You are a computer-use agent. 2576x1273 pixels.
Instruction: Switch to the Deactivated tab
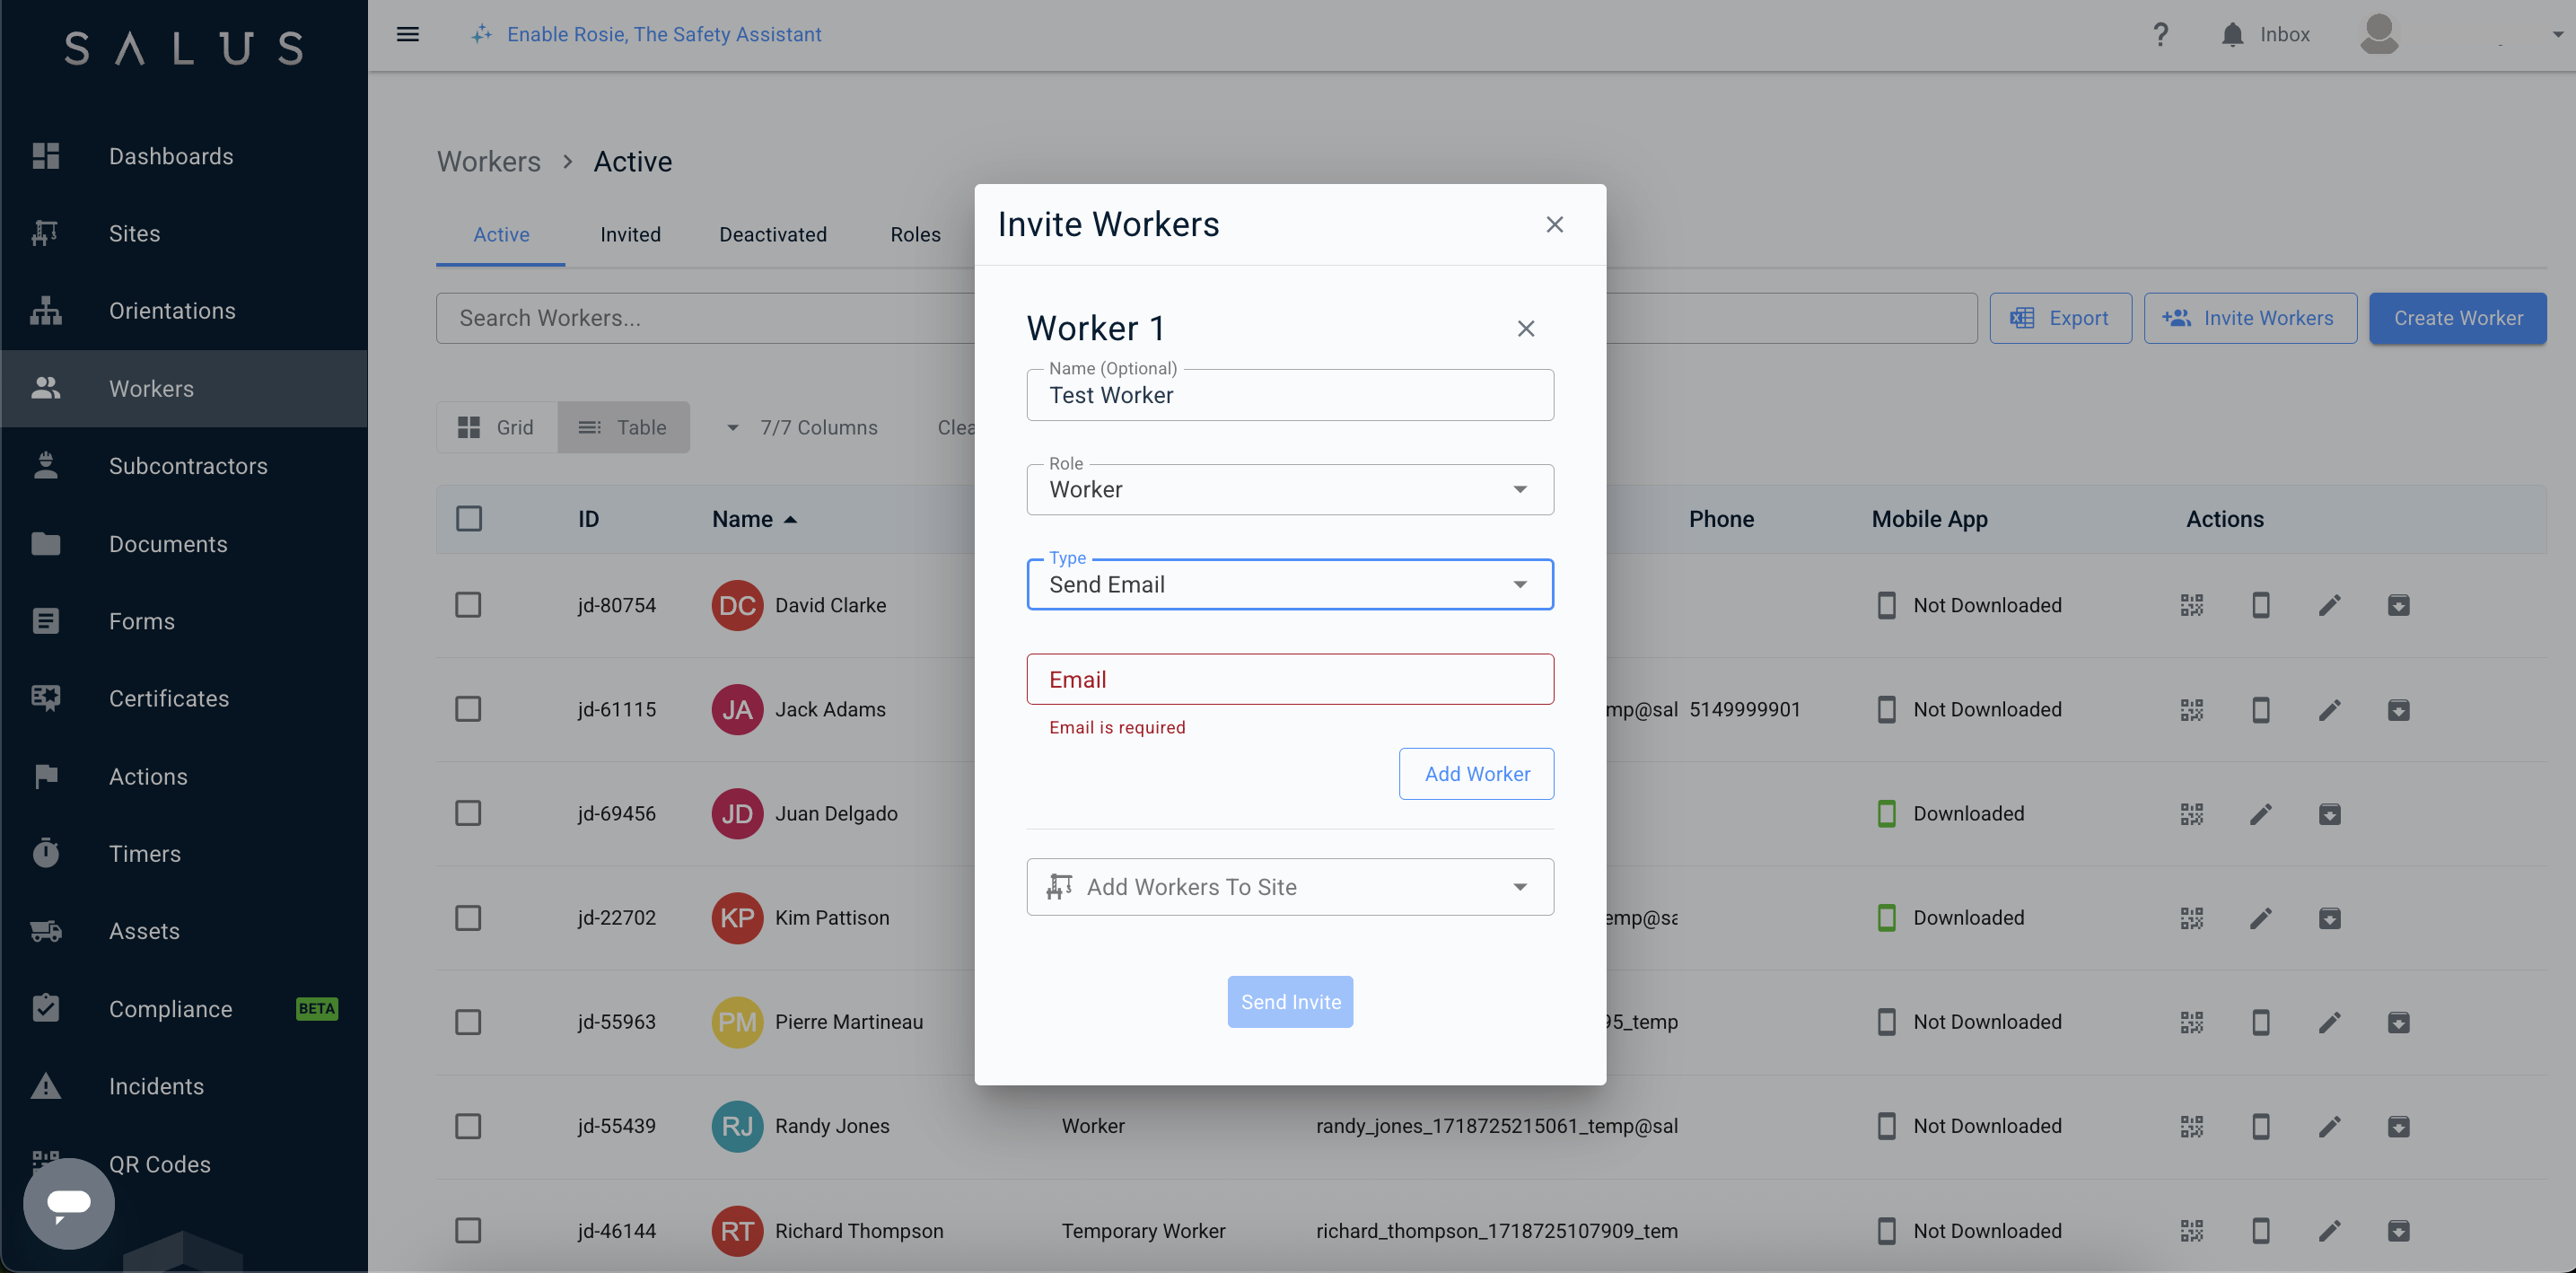tap(773, 234)
